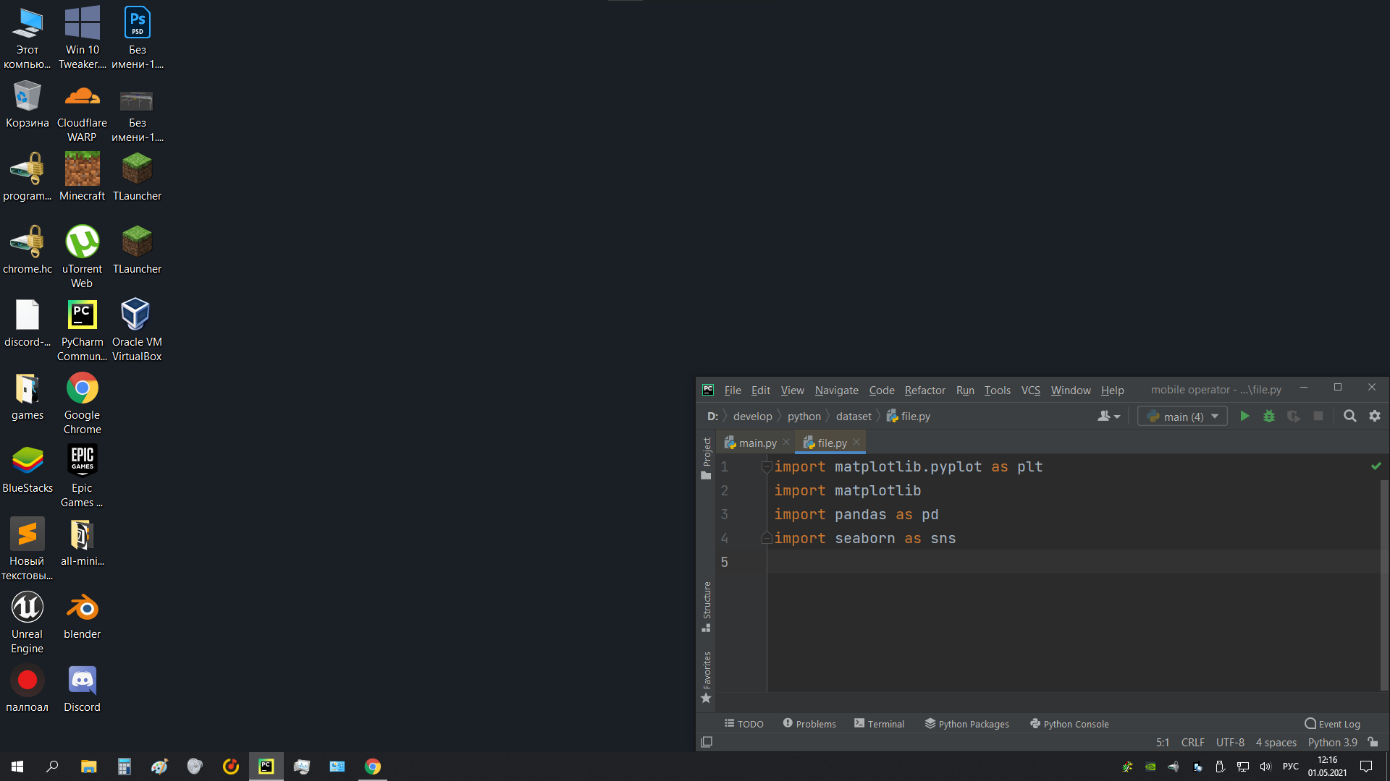
Task: Click the Search icon in editor toolbar
Action: (x=1350, y=416)
